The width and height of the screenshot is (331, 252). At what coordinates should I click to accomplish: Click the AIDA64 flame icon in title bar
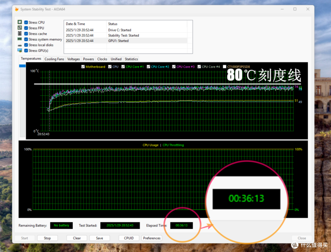[x=17, y=9]
